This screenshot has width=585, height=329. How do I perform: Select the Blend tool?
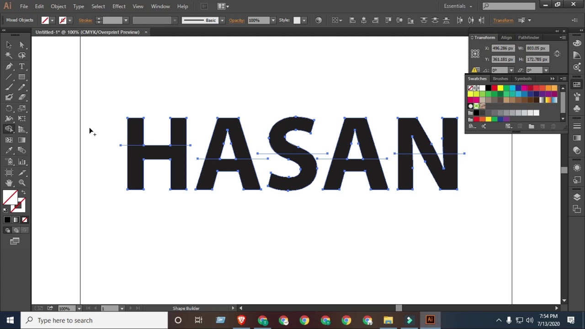[x=21, y=150]
